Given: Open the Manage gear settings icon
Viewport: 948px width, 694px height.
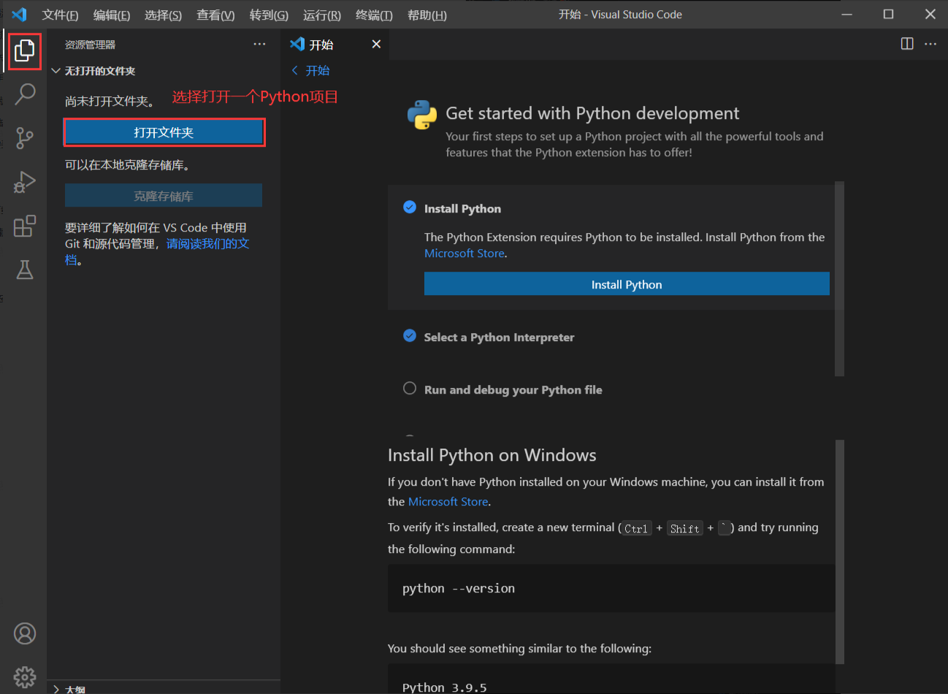Looking at the screenshot, I should 25,676.
